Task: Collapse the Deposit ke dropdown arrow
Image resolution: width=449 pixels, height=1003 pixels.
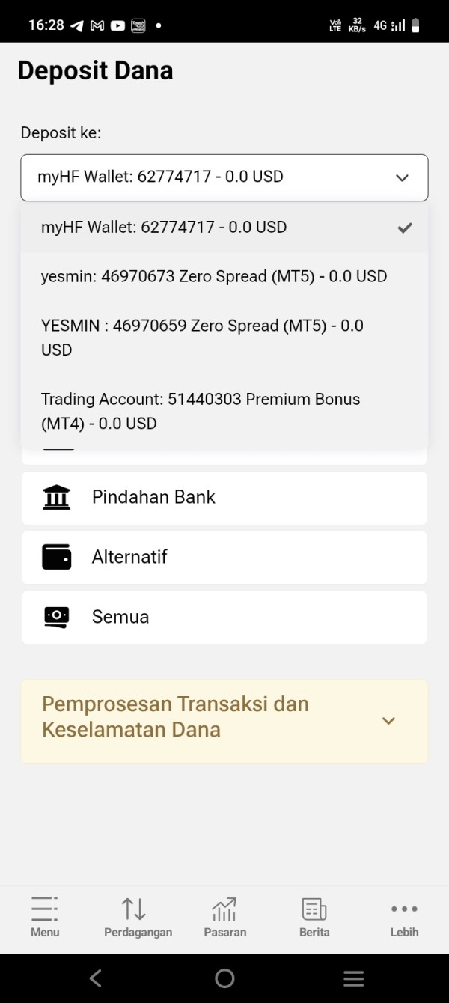Action: click(402, 178)
